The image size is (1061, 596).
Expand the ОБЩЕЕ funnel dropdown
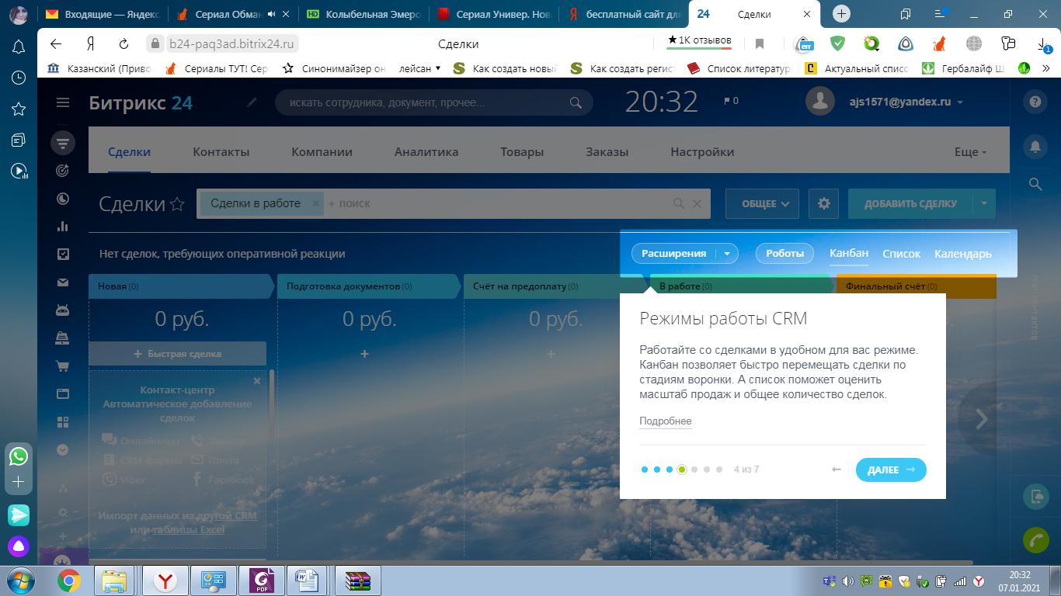click(762, 203)
